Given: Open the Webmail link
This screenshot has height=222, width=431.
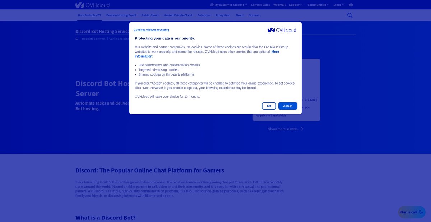Looking at the screenshot, I should tap(279, 5).
